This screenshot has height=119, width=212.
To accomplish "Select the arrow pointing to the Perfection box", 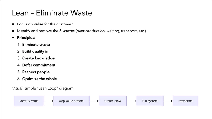I will (167, 101).
